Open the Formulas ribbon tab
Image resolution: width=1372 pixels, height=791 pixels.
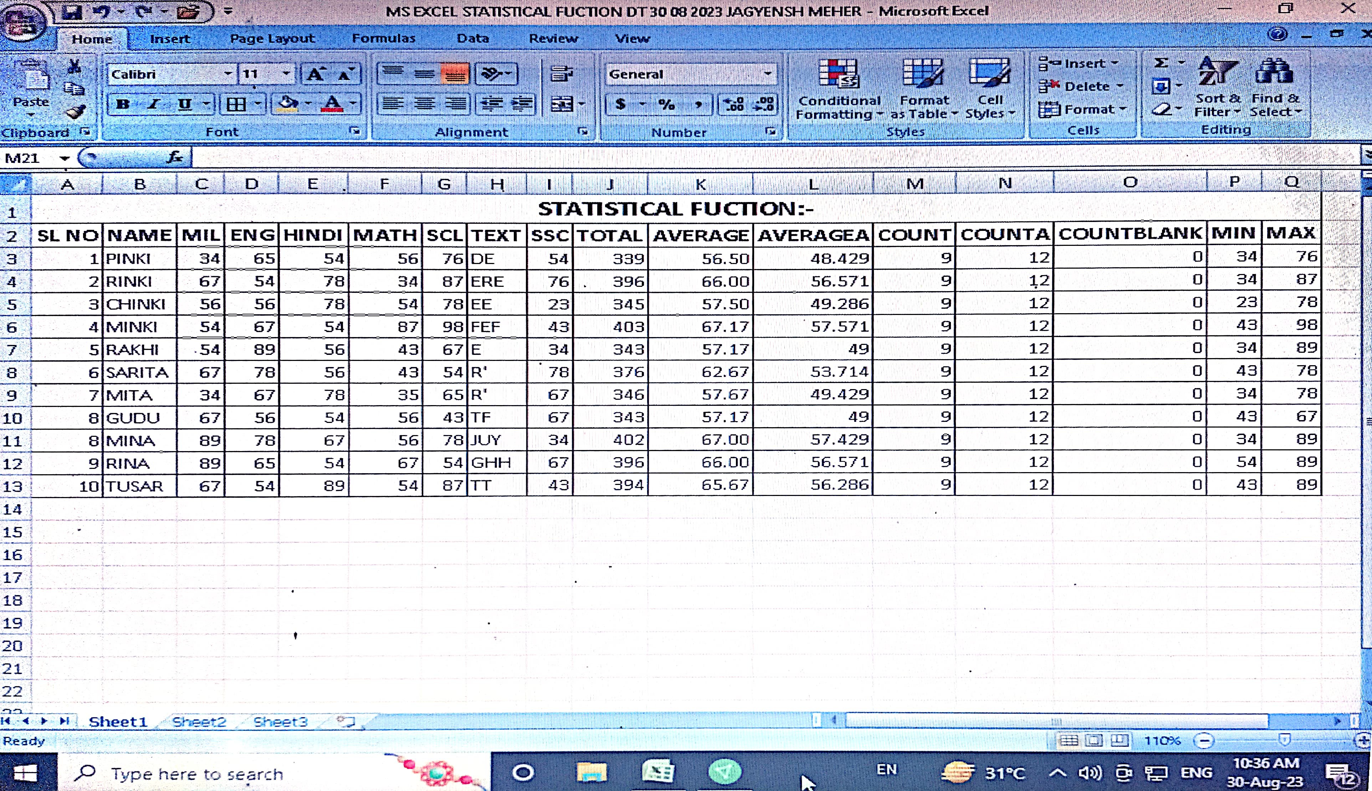(383, 38)
